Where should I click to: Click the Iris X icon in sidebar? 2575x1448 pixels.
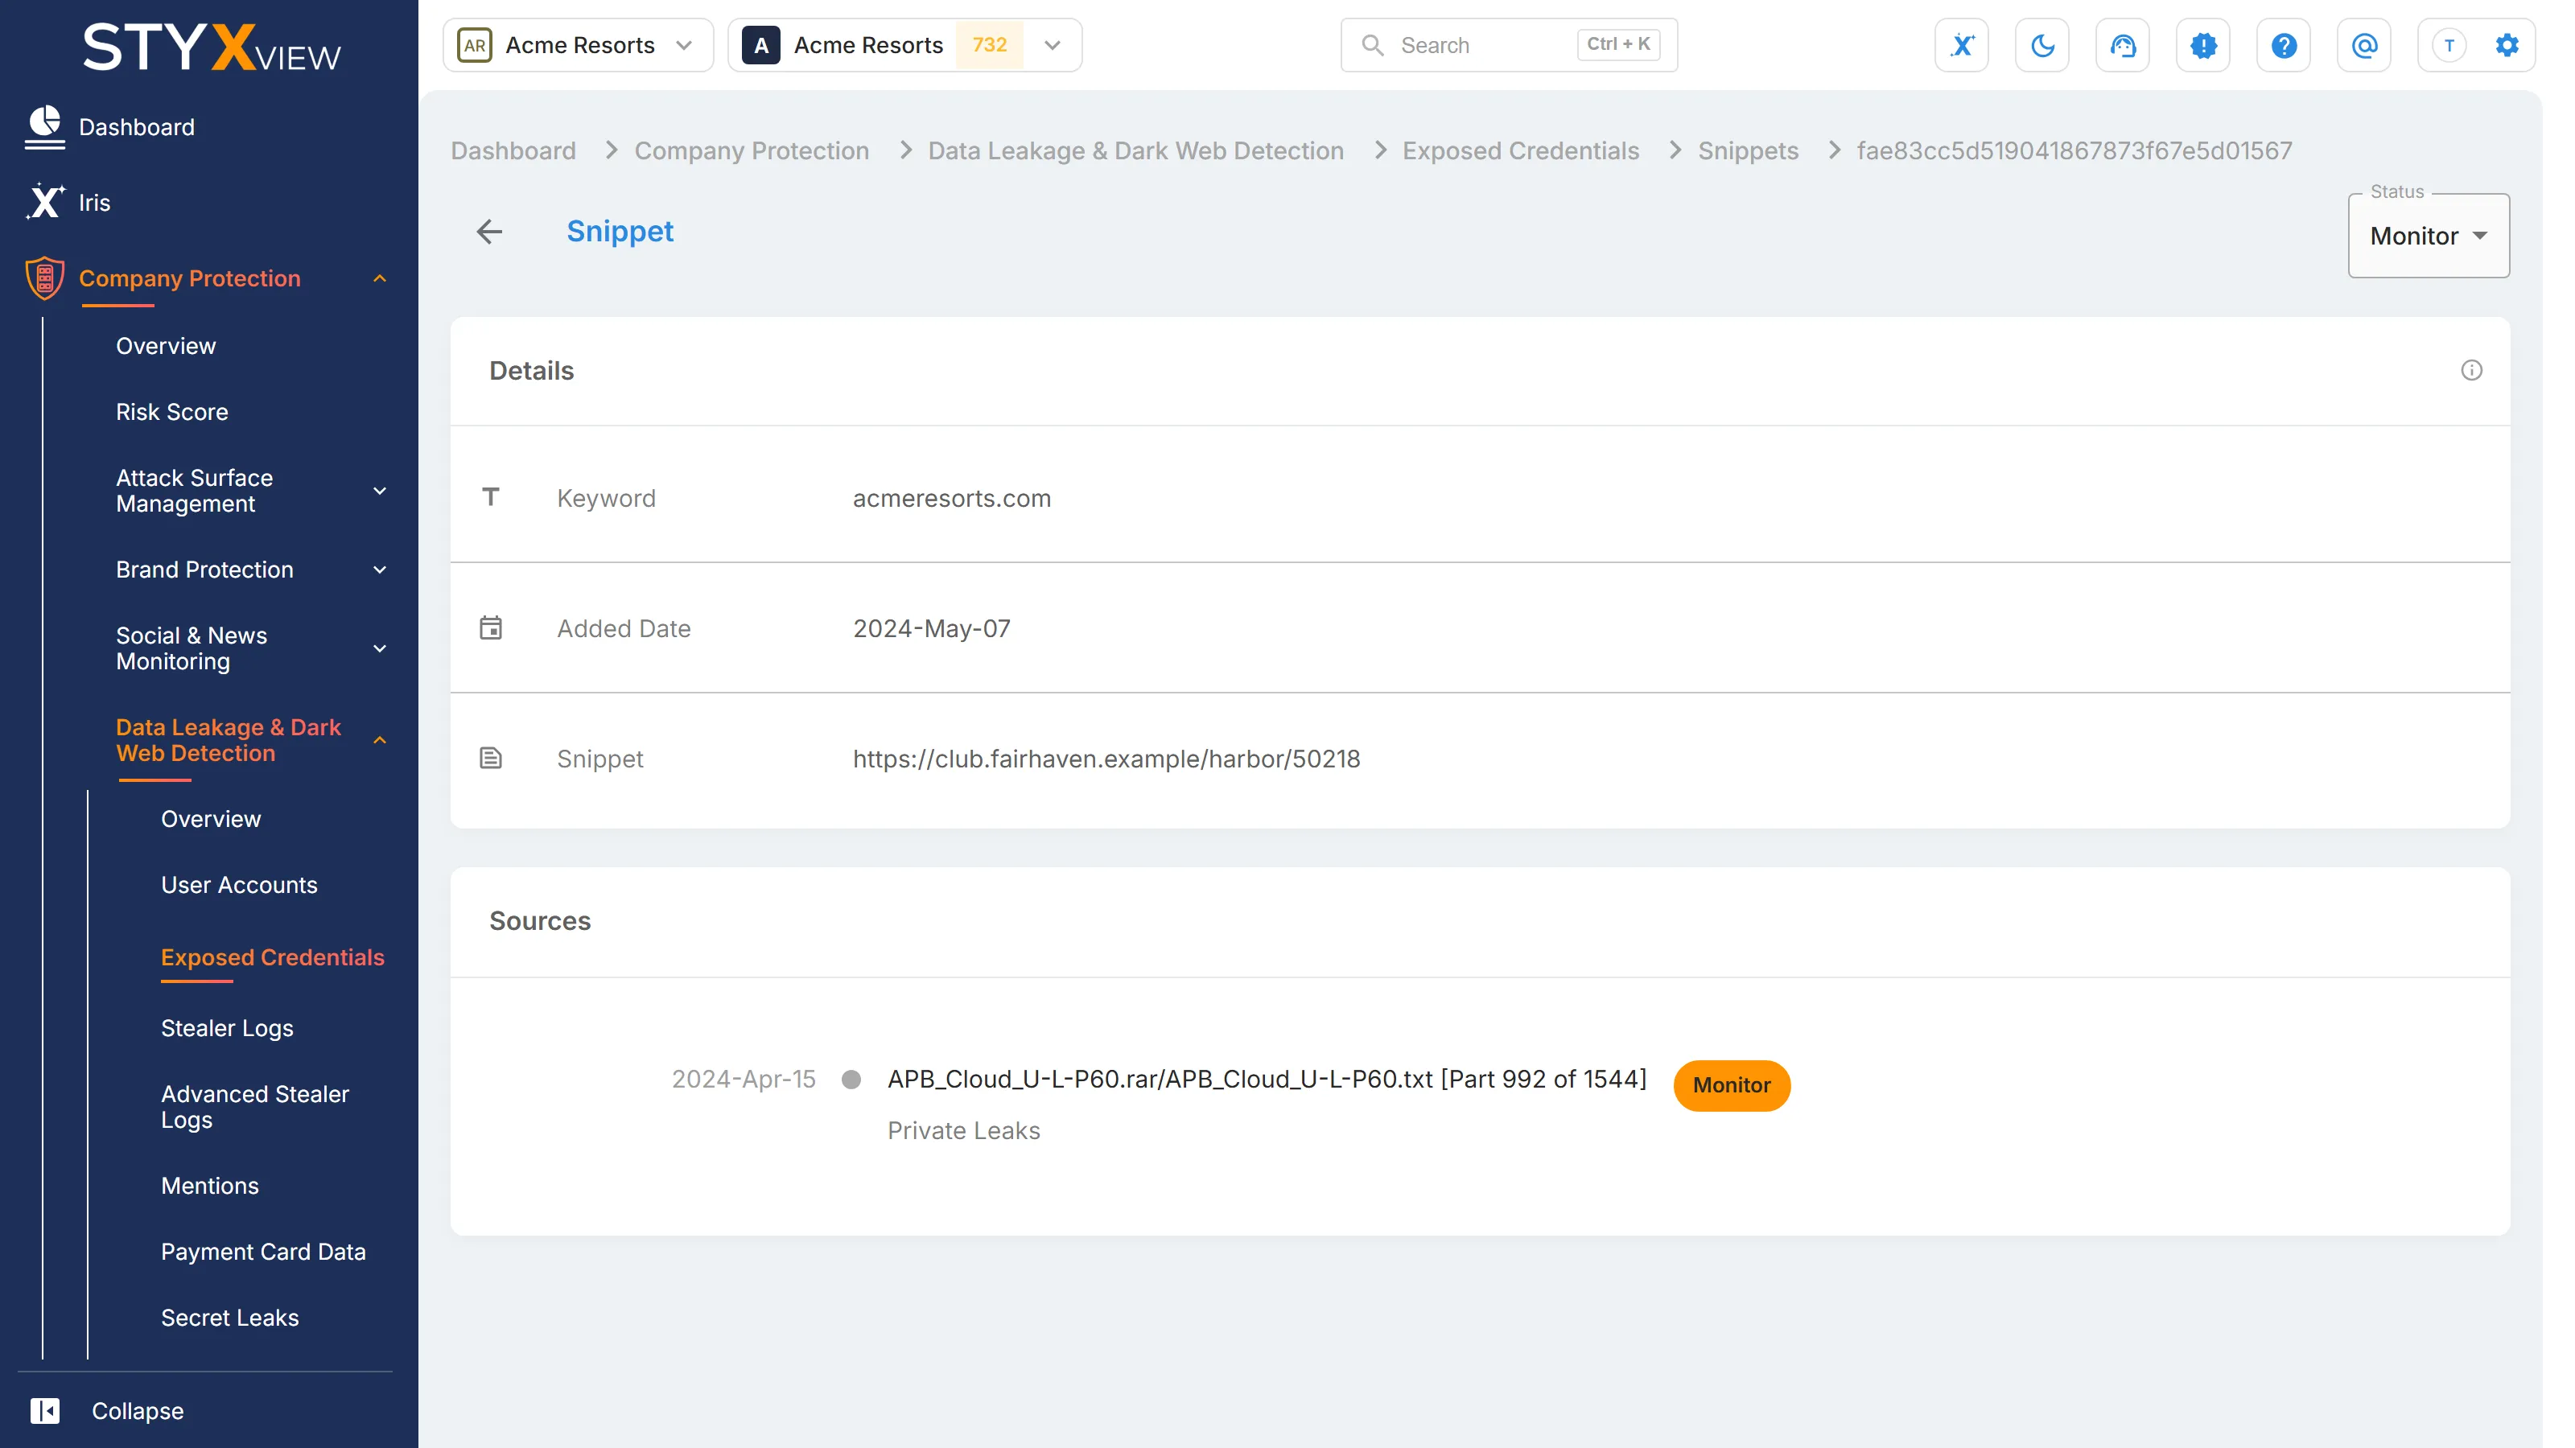point(45,202)
